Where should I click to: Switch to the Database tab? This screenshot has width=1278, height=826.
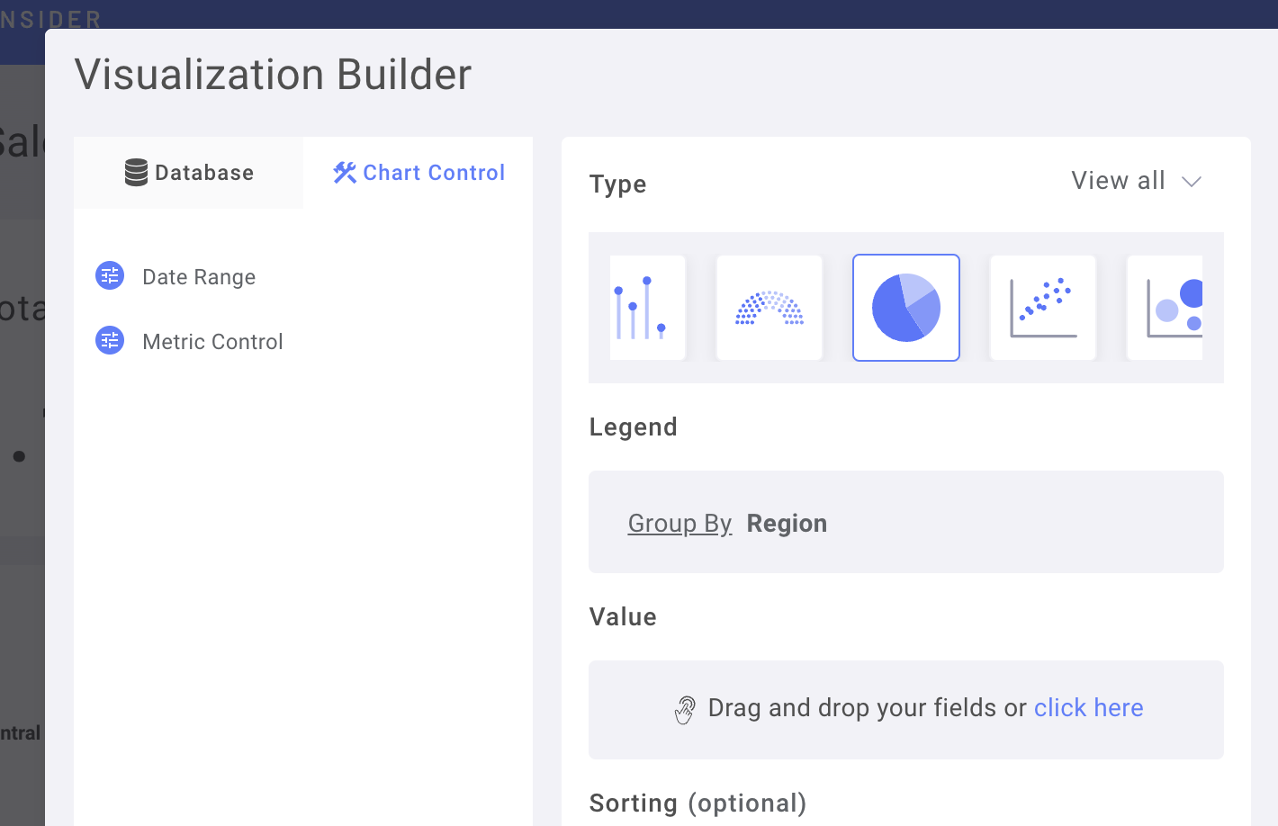188,172
